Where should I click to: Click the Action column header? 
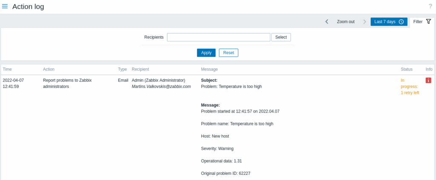click(x=49, y=69)
